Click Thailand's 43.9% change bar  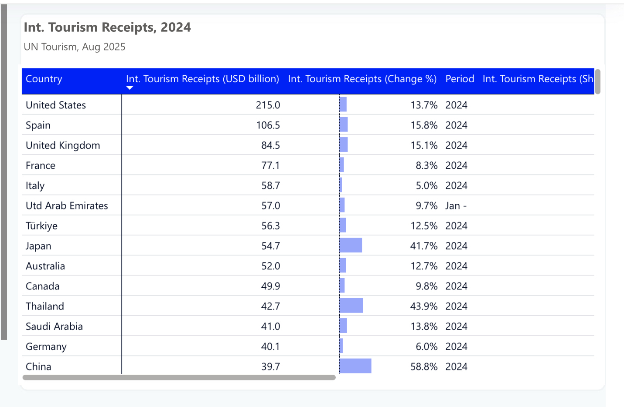tap(351, 306)
